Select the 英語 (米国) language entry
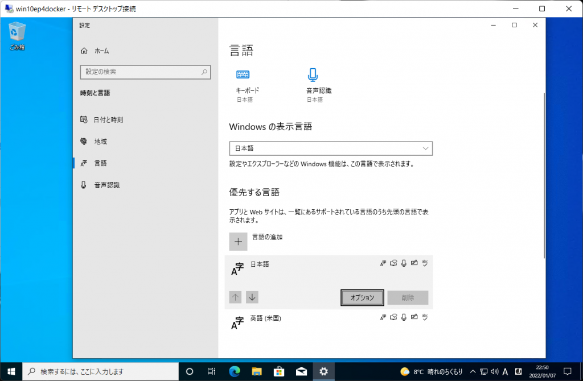 (x=329, y=322)
